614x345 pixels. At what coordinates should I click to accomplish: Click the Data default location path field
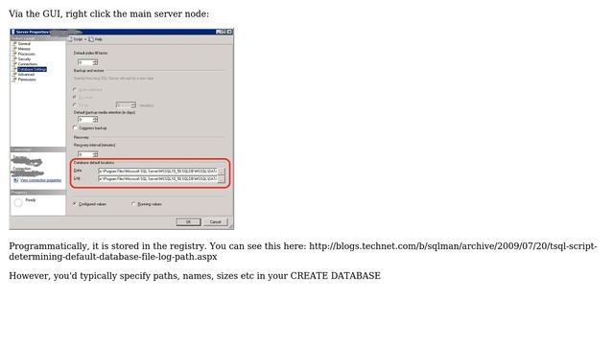tap(157, 171)
